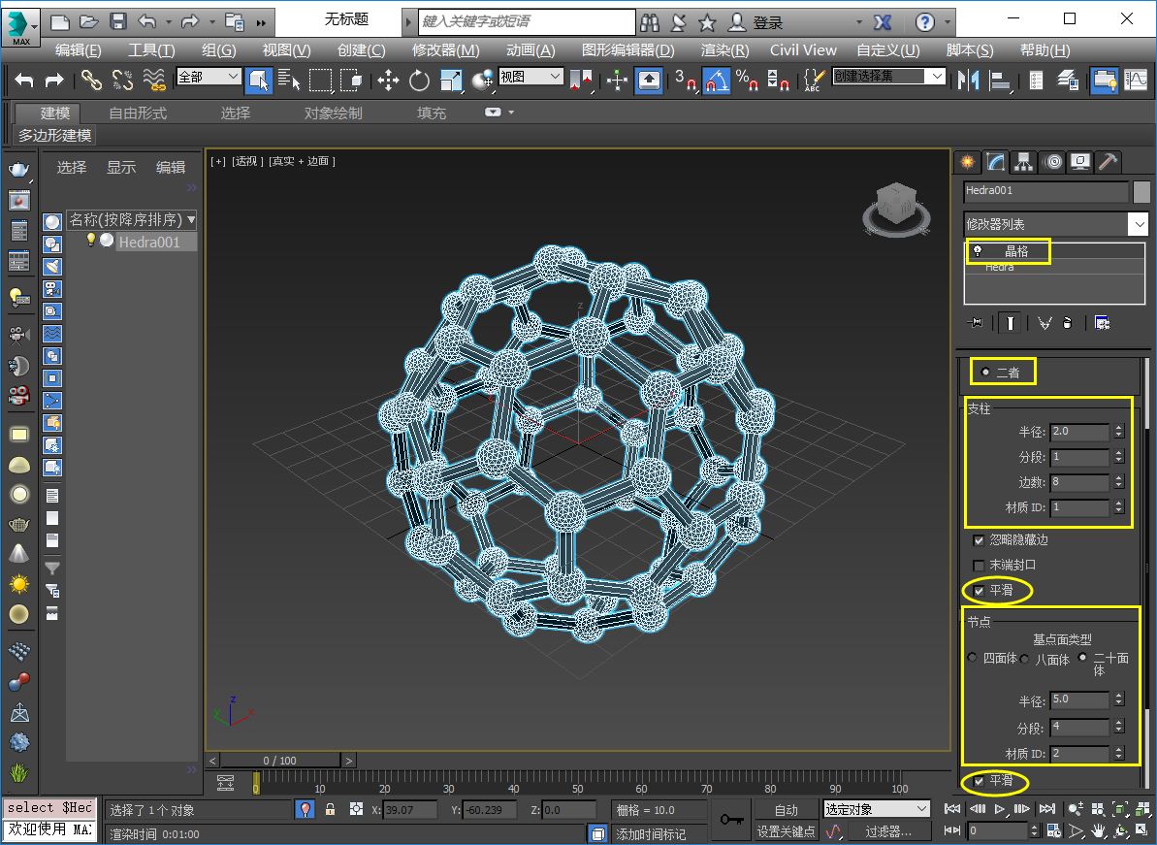
Task: Click the Mirror tool icon
Action: tap(967, 80)
